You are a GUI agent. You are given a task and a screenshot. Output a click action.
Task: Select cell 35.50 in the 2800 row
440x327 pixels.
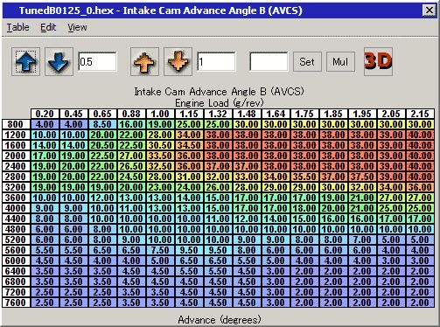click(304, 177)
